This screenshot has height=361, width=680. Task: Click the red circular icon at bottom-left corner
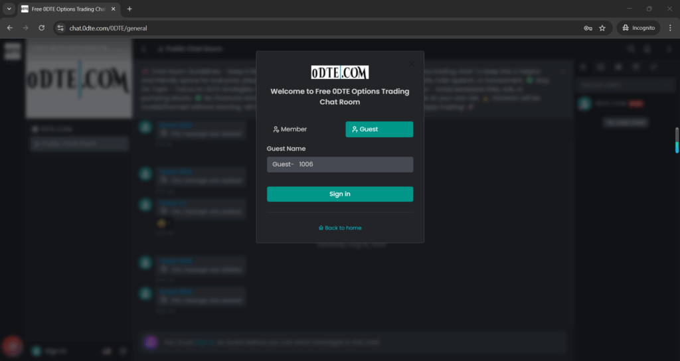click(13, 346)
